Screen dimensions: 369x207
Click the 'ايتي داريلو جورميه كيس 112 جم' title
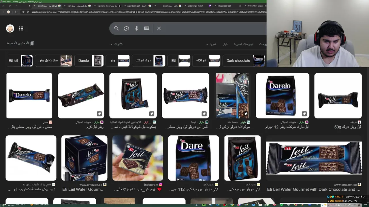194,189
